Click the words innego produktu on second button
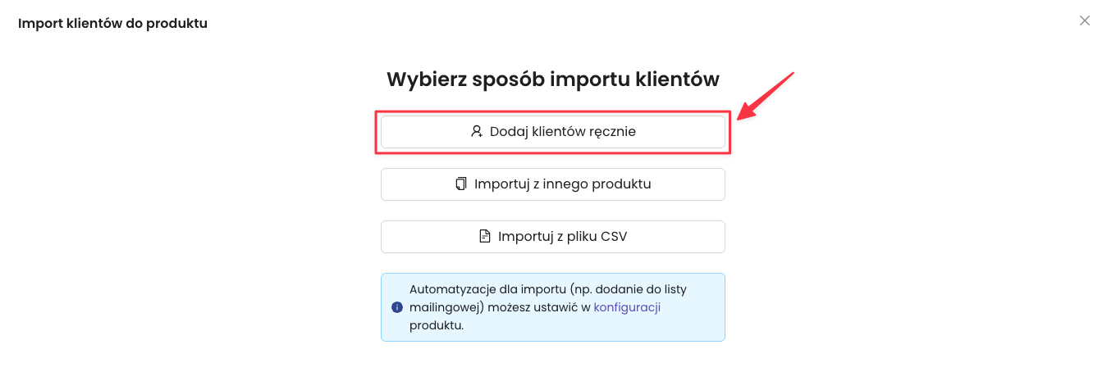Image resolution: width=1107 pixels, height=381 pixels. point(602,184)
